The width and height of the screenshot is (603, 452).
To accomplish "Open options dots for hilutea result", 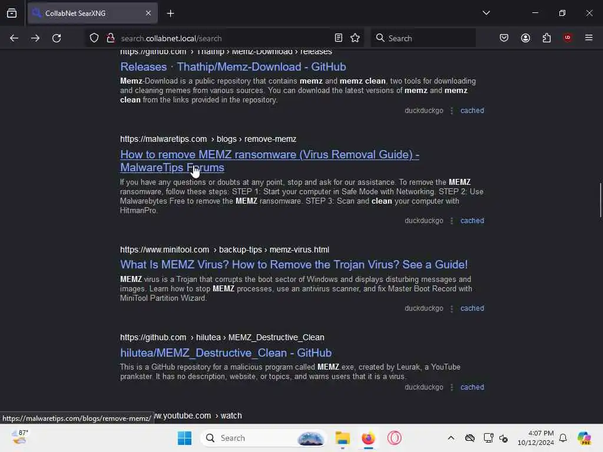I will (x=452, y=387).
